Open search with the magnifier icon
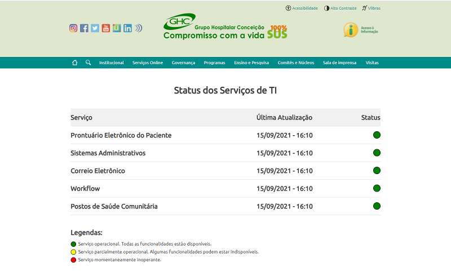The height and width of the screenshot is (280, 451). pyautogui.click(x=89, y=63)
